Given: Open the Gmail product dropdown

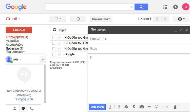Looking at the screenshot, I should [13, 19].
